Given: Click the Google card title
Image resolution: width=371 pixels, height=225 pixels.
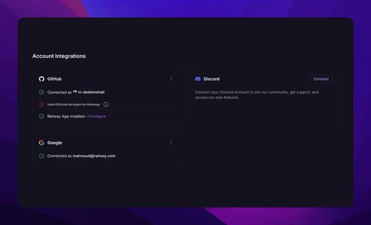Looking at the screenshot, I should [55, 142].
